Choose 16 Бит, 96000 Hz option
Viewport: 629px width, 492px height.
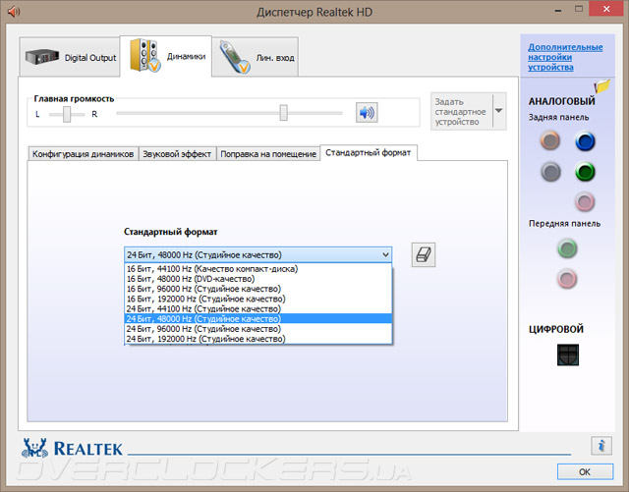point(257,289)
